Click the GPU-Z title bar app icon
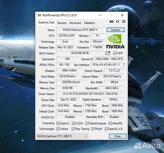This screenshot has width=164, height=153. [39, 15]
